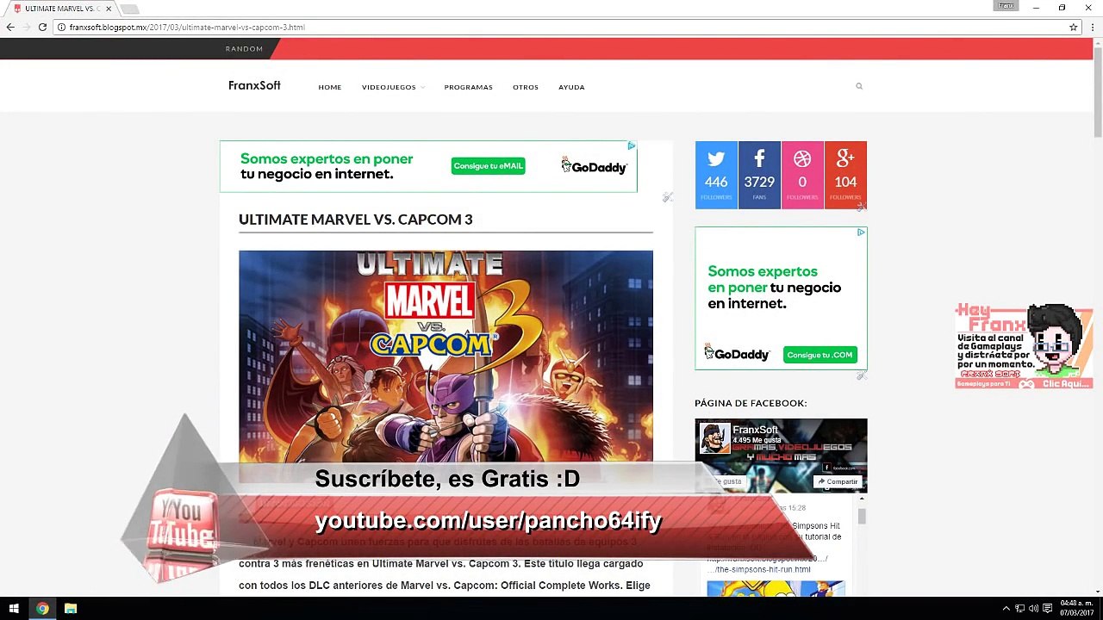Close the ULTIMATE MARVEL VS. tab
Screen dimensions: 1103x620
(x=109, y=9)
